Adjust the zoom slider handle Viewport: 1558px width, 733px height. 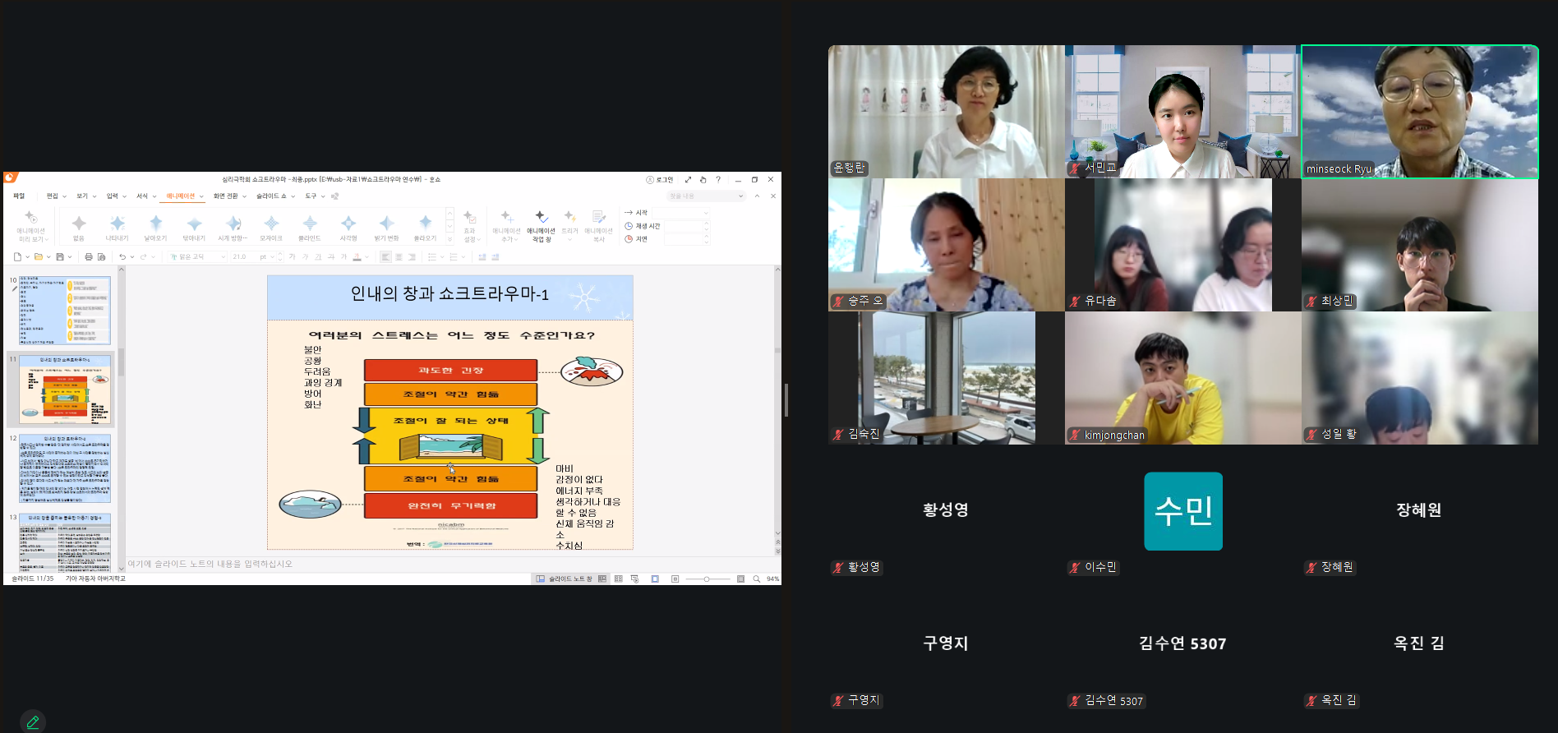[707, 579]
